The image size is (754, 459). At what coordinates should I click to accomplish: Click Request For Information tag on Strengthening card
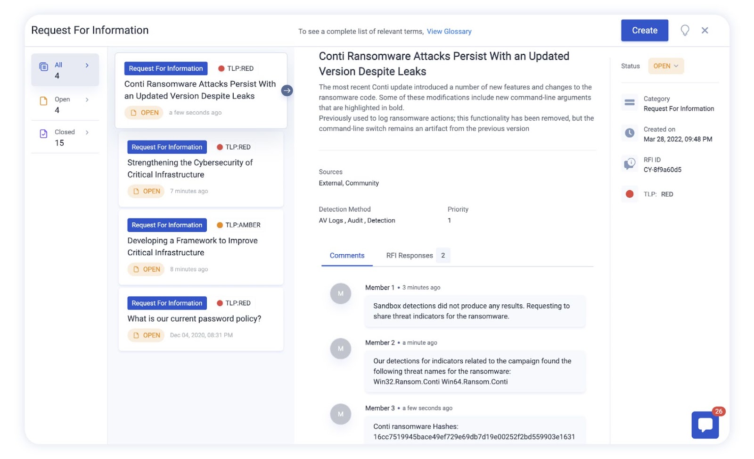167,147
